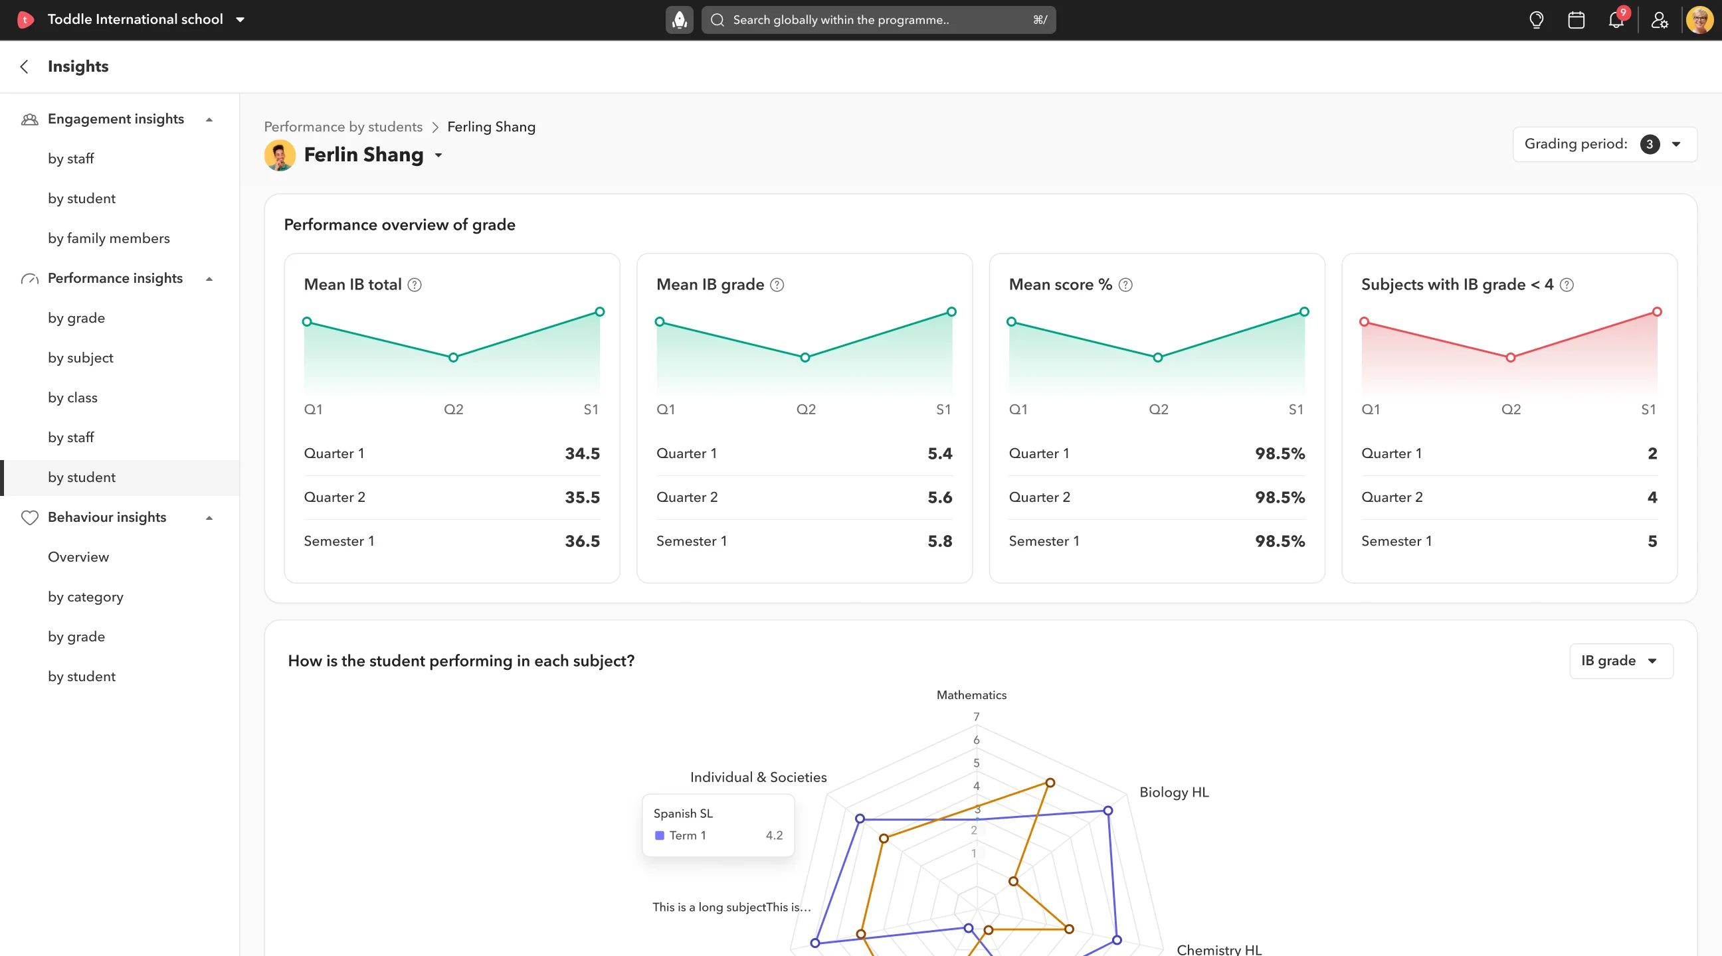
Task: Click the Mathematics radar chart label
Action: click(971, 696)
